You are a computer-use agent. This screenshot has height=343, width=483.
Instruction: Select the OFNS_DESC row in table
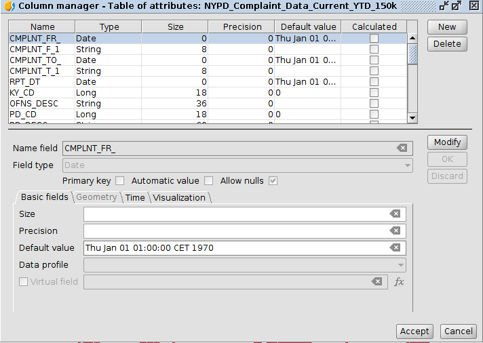34,104
